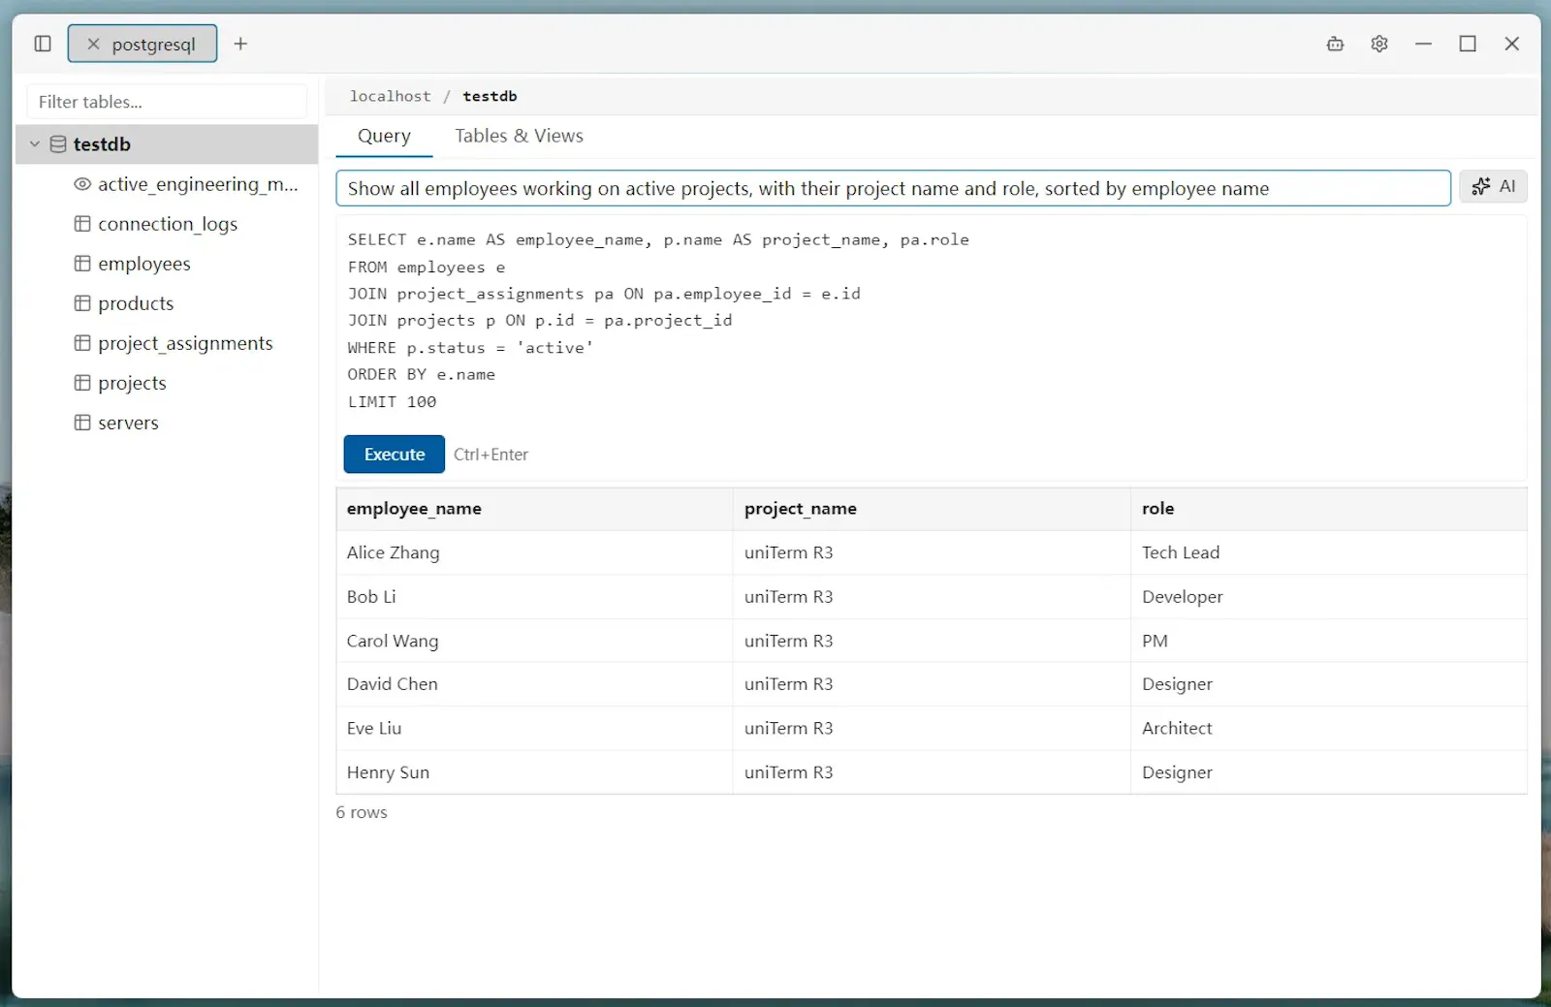Screen dimensions: 1551x1007
Task: Open a new connection tab with plus
Action: tap(240, 44)
